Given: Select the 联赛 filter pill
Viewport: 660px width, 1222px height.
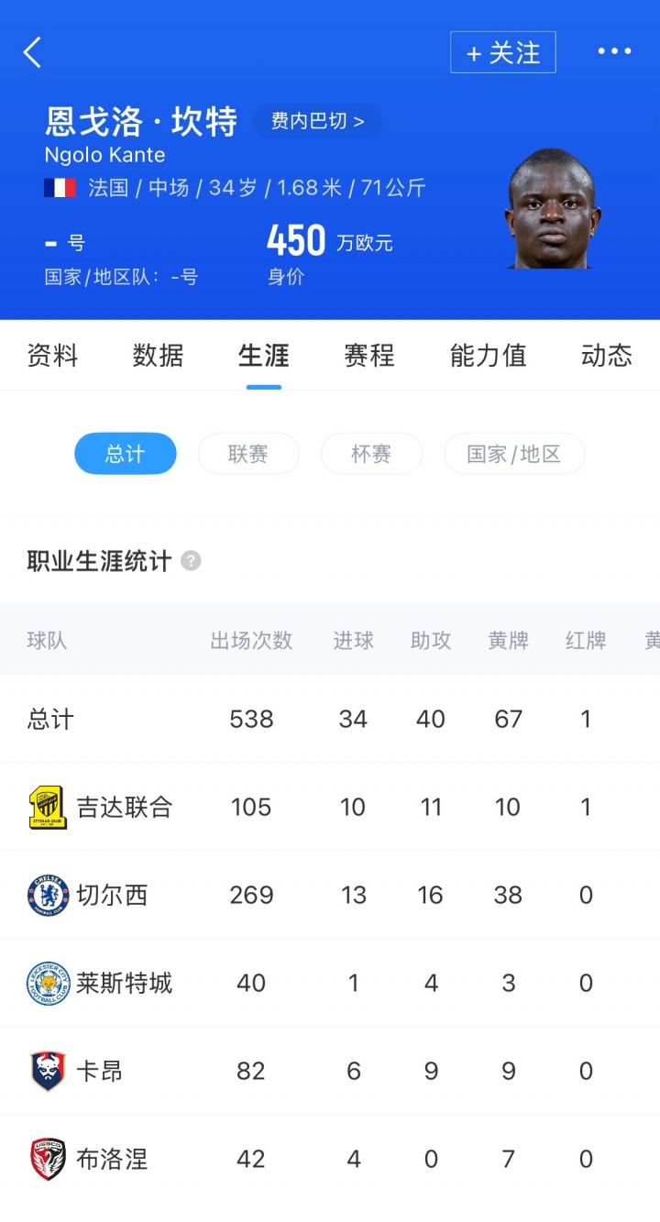Looking at the screenshot, I should click(248, 454).
